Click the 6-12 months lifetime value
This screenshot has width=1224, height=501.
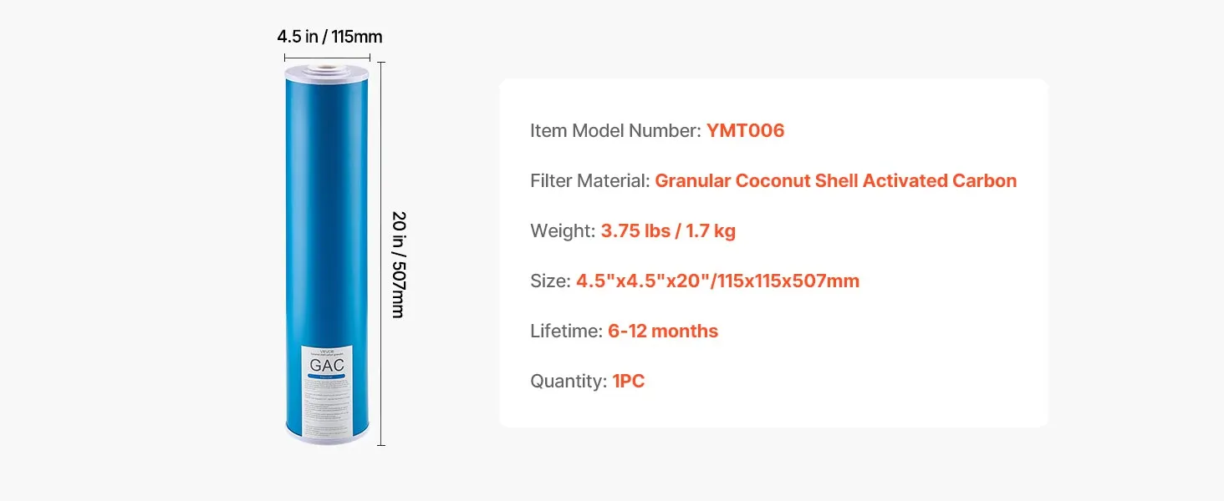click(663, 331)
